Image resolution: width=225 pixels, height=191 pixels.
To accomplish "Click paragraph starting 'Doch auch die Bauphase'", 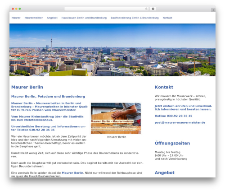I will click(x=77, y=164).
